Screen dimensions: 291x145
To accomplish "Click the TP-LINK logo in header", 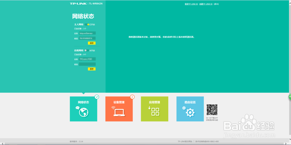I will coord(78,3).
